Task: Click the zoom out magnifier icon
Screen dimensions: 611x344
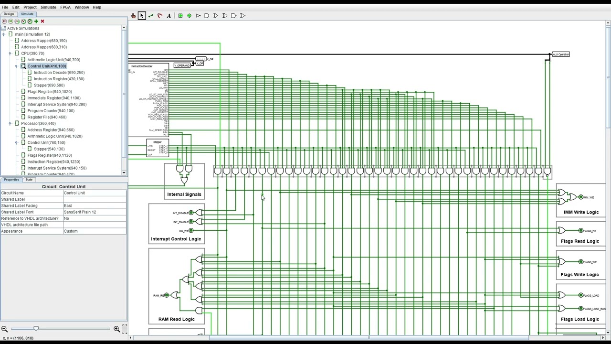Action: tap(4, 329)
